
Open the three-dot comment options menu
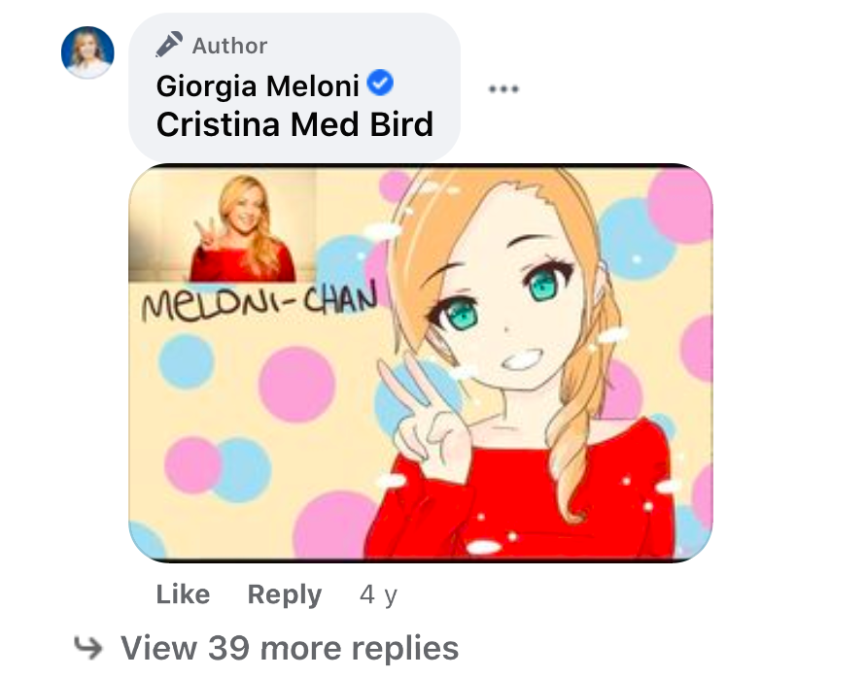[x=503, y=89]
